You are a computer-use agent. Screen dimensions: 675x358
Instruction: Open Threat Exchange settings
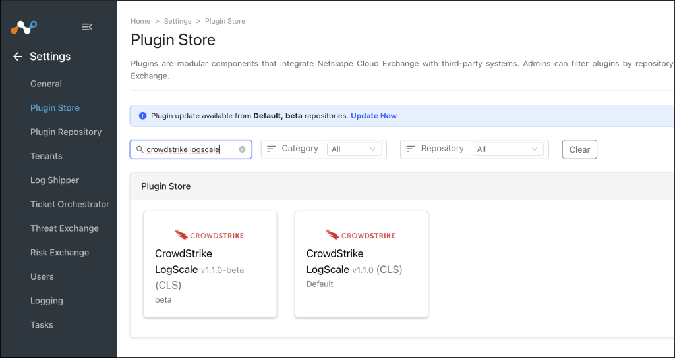(65, 228)
